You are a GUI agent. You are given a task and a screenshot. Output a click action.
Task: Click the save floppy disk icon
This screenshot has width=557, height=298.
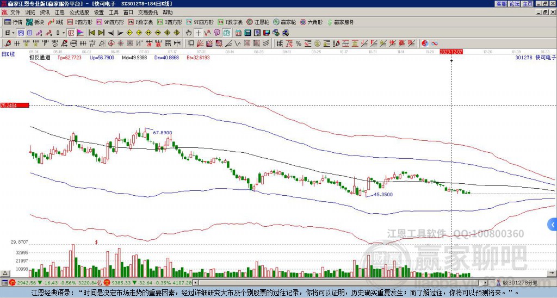click(267, 33)
